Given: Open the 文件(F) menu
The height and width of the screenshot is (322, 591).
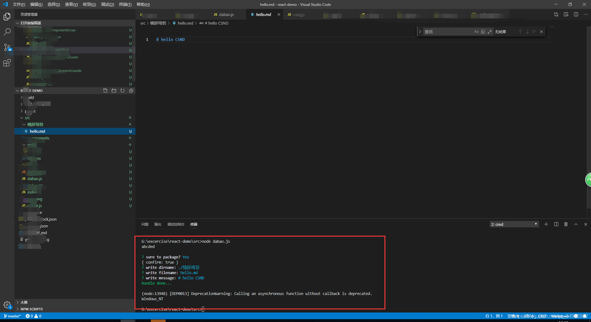Looking at the screenshot, I should coord(19,4).
